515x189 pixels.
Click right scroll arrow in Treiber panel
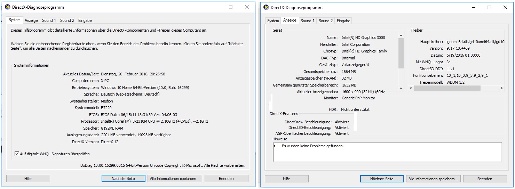pos(501,88)
